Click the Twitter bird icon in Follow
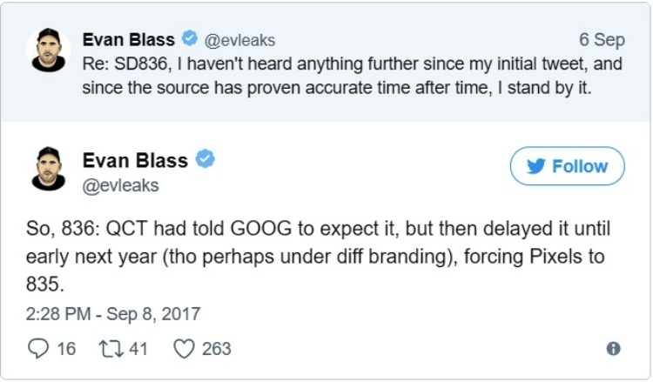 click(x=536, y=166)
